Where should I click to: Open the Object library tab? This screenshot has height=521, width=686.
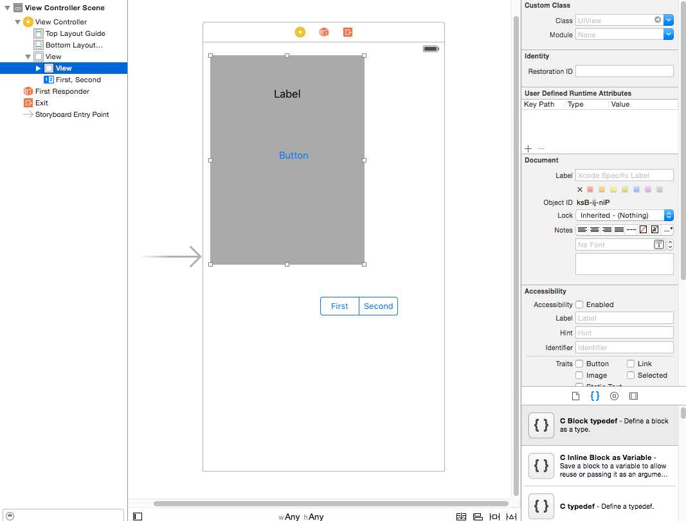pos(614,396)
